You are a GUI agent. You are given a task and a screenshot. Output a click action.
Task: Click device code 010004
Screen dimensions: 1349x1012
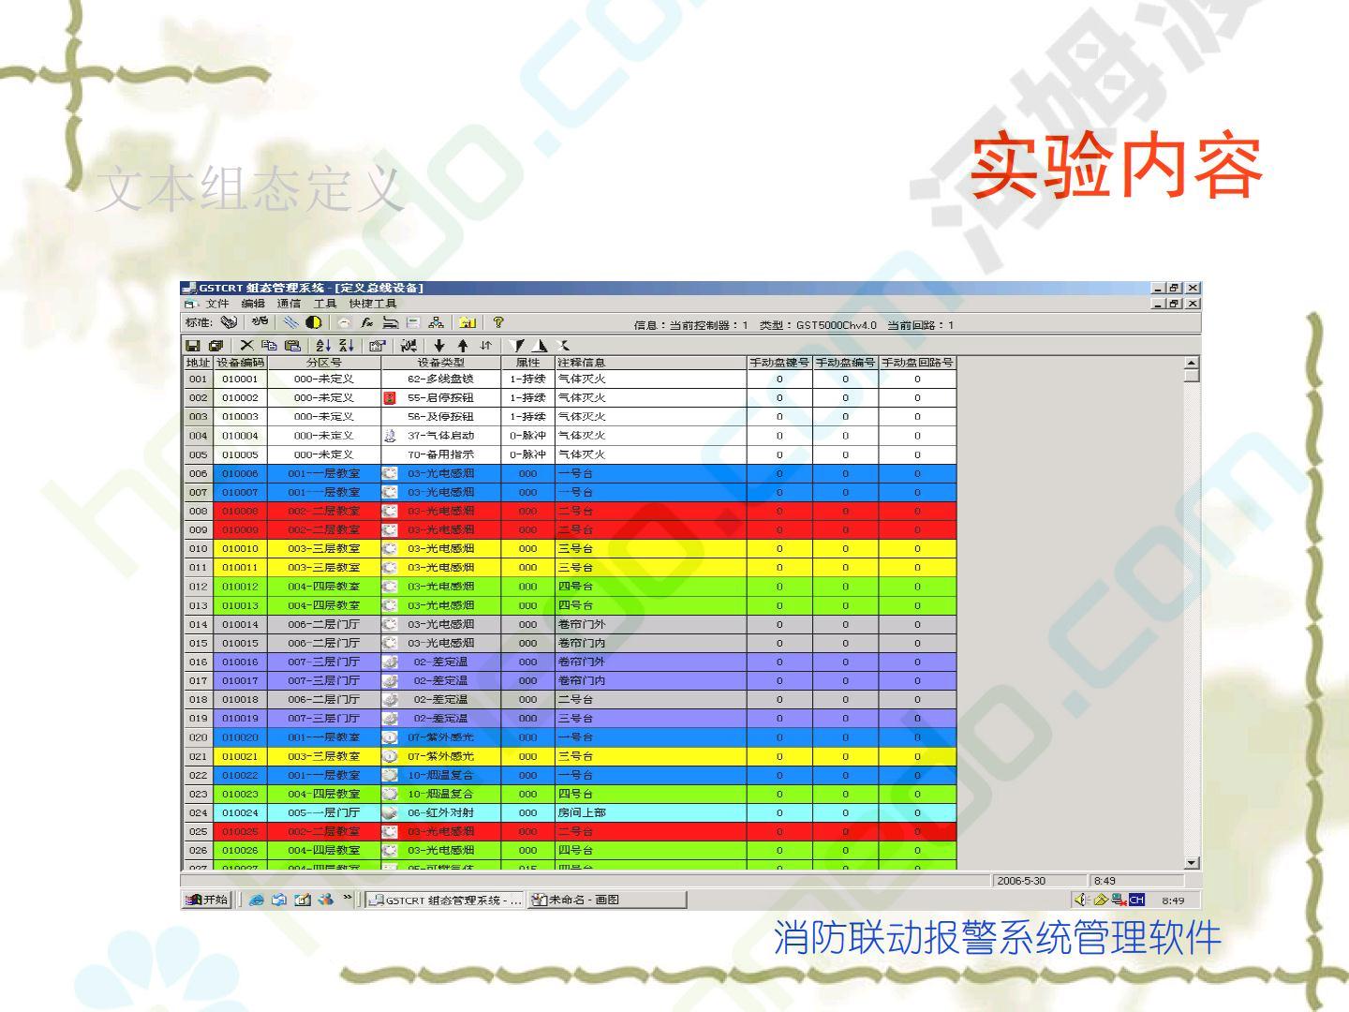[x=240, y=436]
